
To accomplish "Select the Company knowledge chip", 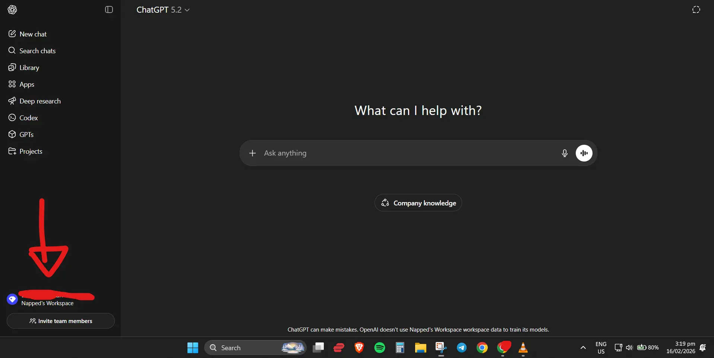I will 418,203.
